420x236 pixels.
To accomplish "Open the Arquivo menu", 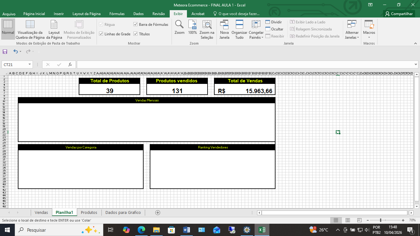I will [x=9, y=14].
